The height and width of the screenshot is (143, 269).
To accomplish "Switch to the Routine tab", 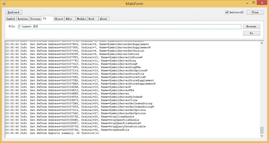I will click(23, 19).
